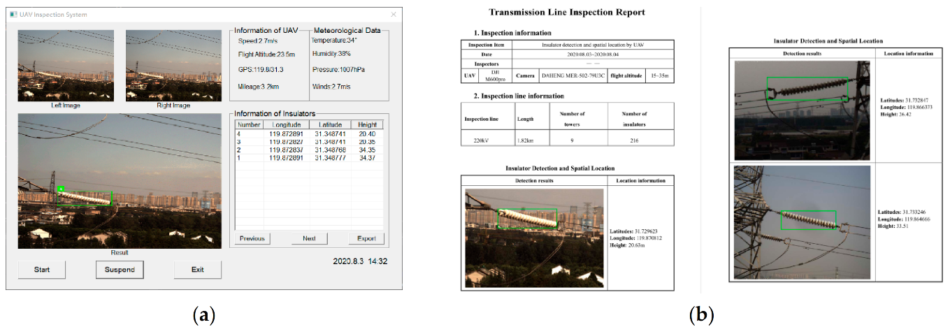Click the green insulator detection box in Result image
Viewport: 950px width, 334px height.
click(x=85, y=199)
